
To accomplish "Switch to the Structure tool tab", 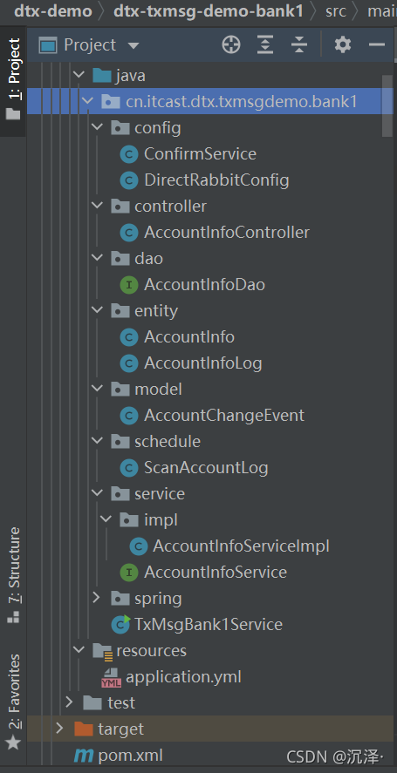I will [14, 575].
